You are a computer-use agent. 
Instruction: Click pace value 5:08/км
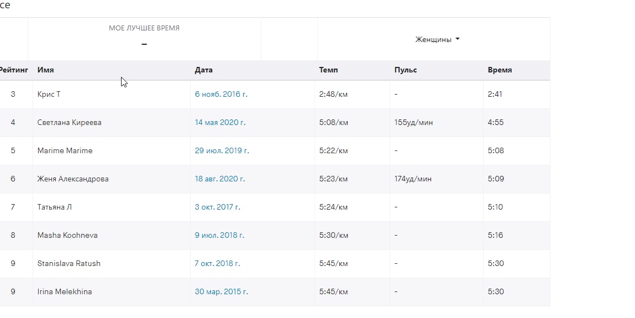click(333, 122)
